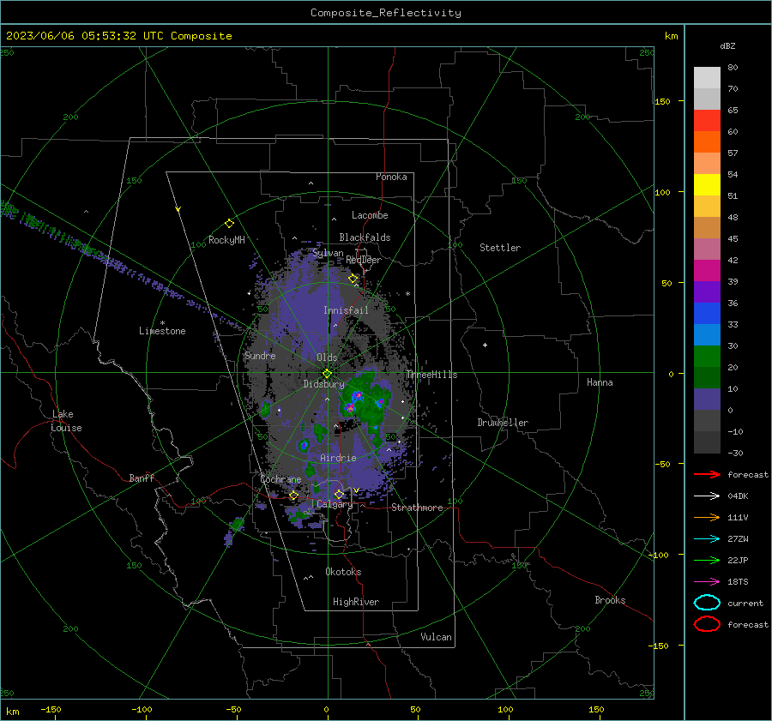The height and width of the screenshot is (721, 772).
Task: Click the cyan 27ZW arrow legend icon
Action: point(707,539)
